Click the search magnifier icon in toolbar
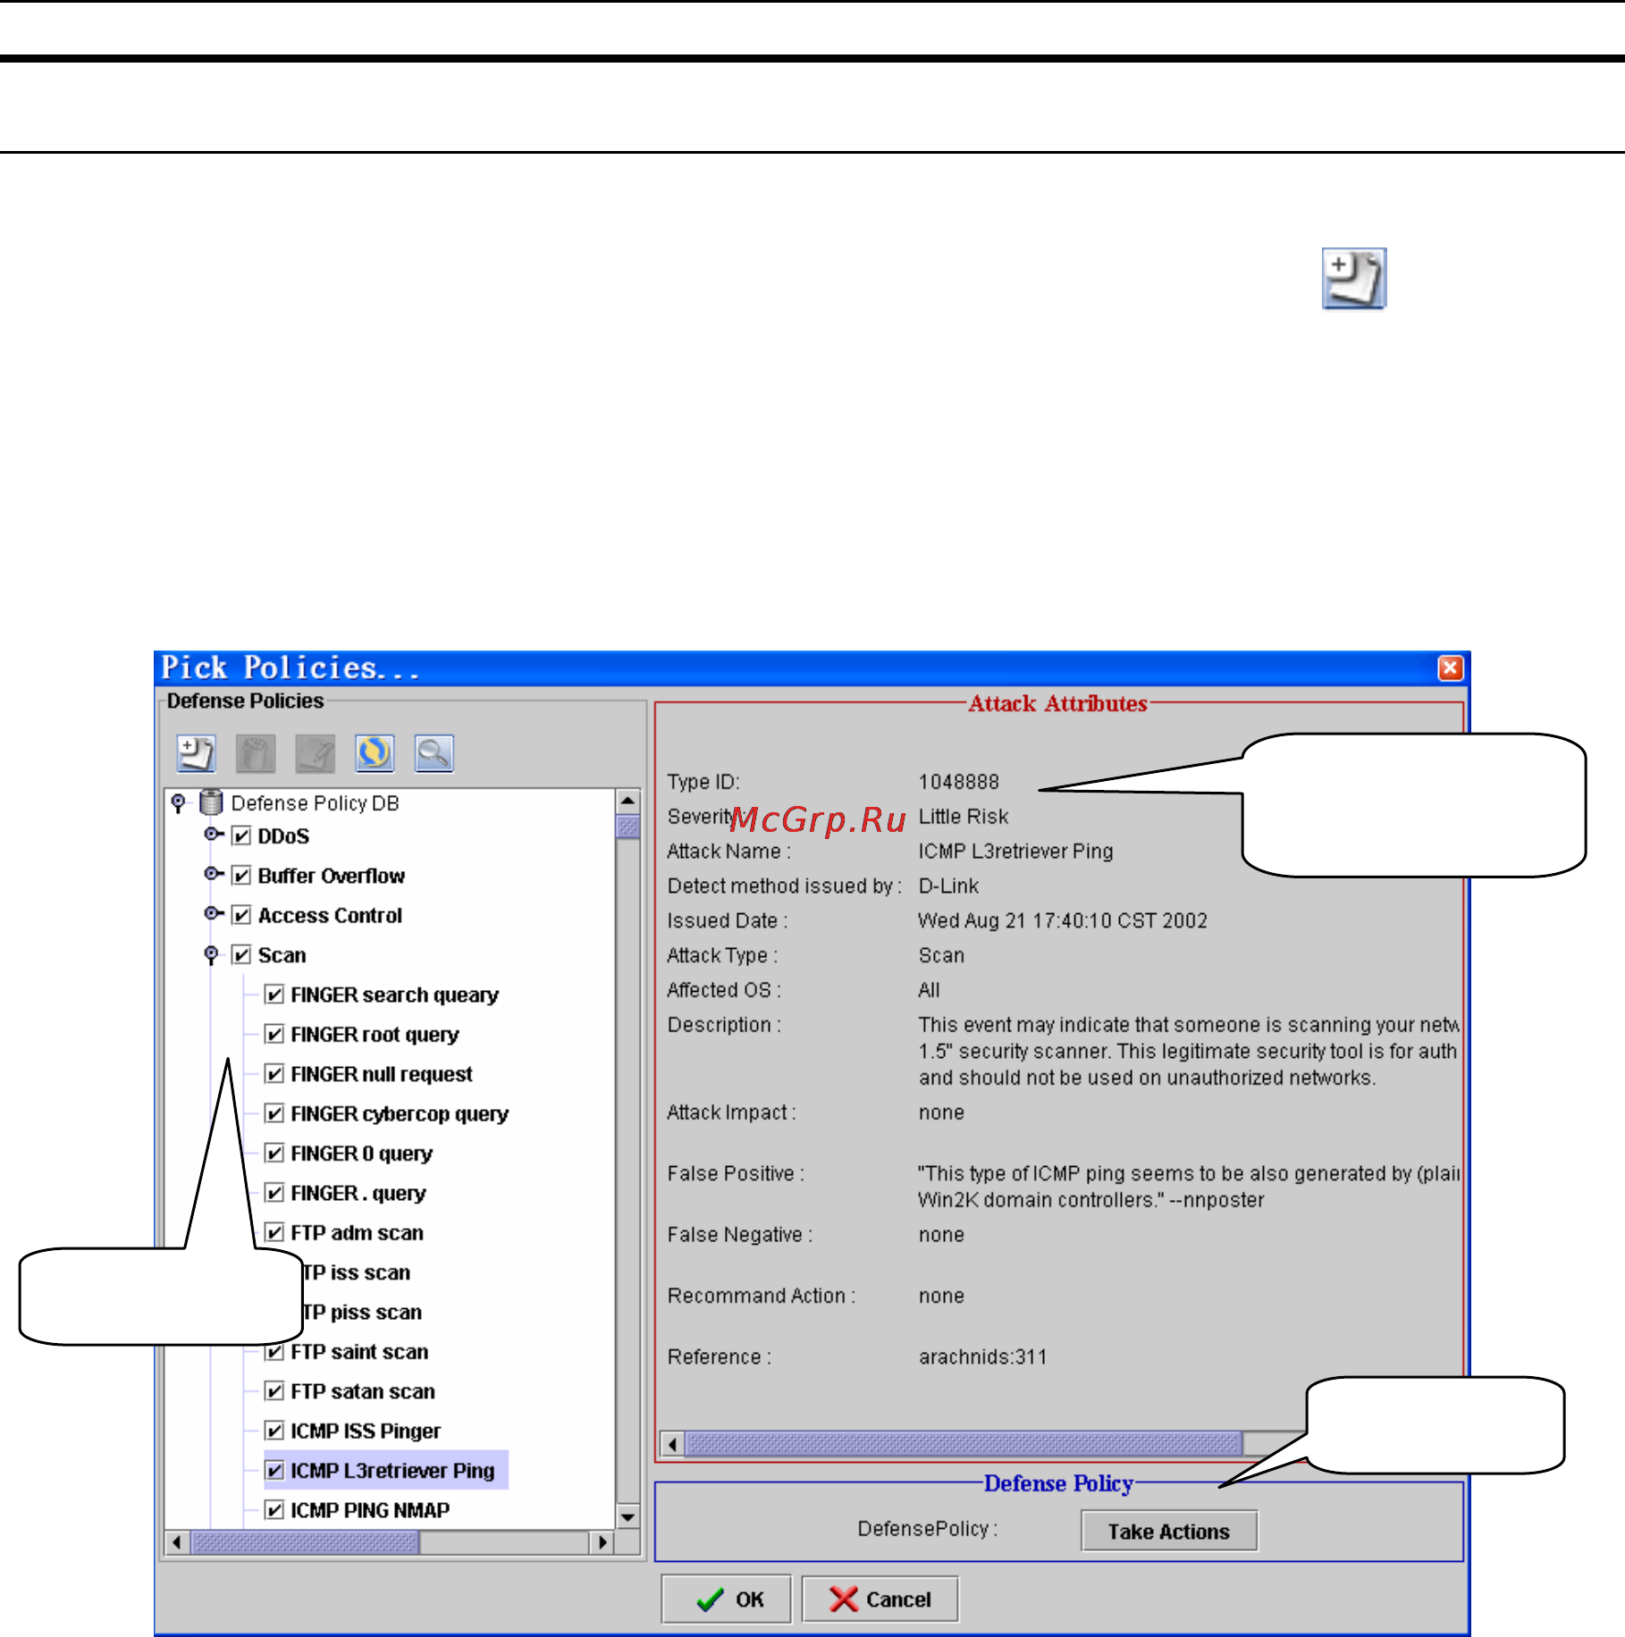1625x1637 pixels. pyautogui.click(x=434, y=753)
